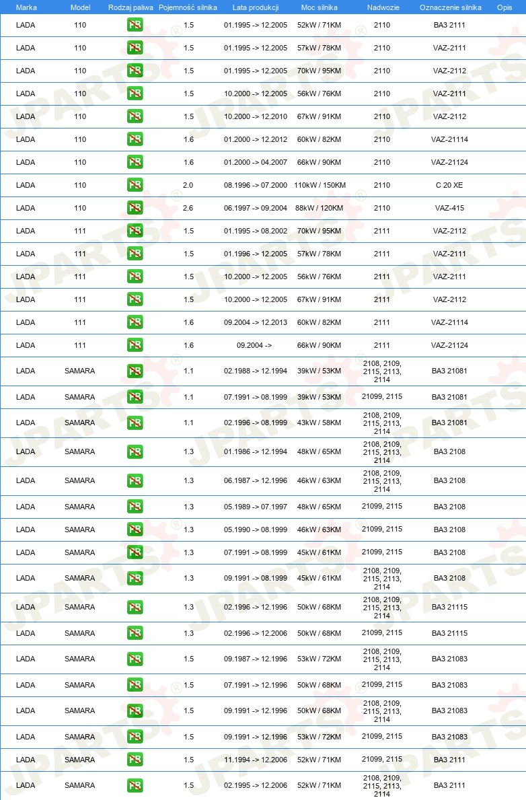Select the power cell '43kW / 58KM'
The height and width of the screenshot is (800, 526).
tap(320, 423)
